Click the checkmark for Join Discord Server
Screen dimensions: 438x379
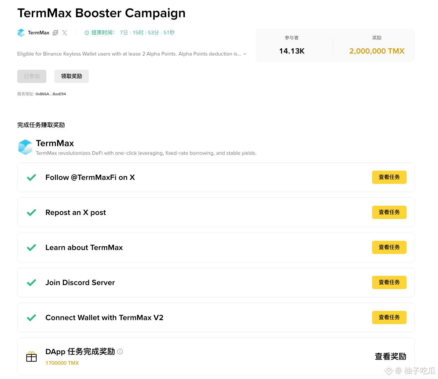31,283
